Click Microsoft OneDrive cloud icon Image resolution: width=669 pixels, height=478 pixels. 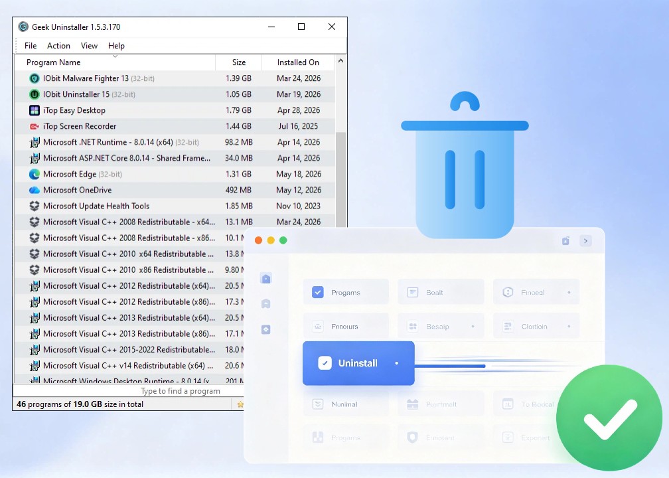point(35,191)
